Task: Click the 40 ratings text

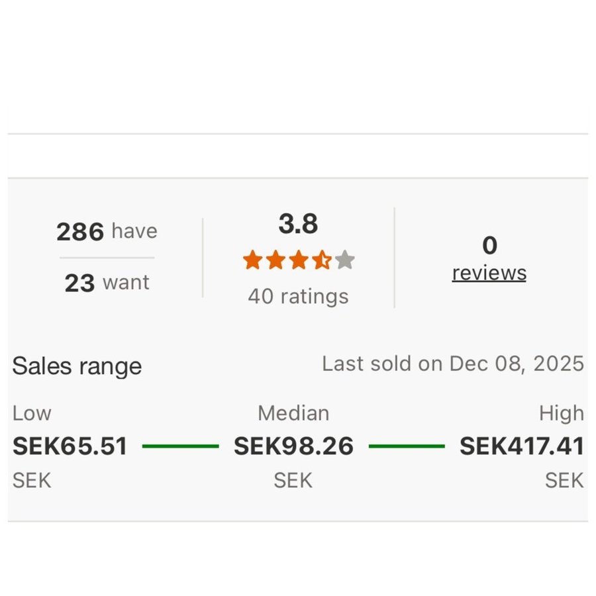Action: point(298,296)
